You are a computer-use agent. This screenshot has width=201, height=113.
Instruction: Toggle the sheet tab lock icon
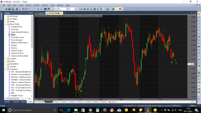110,102
